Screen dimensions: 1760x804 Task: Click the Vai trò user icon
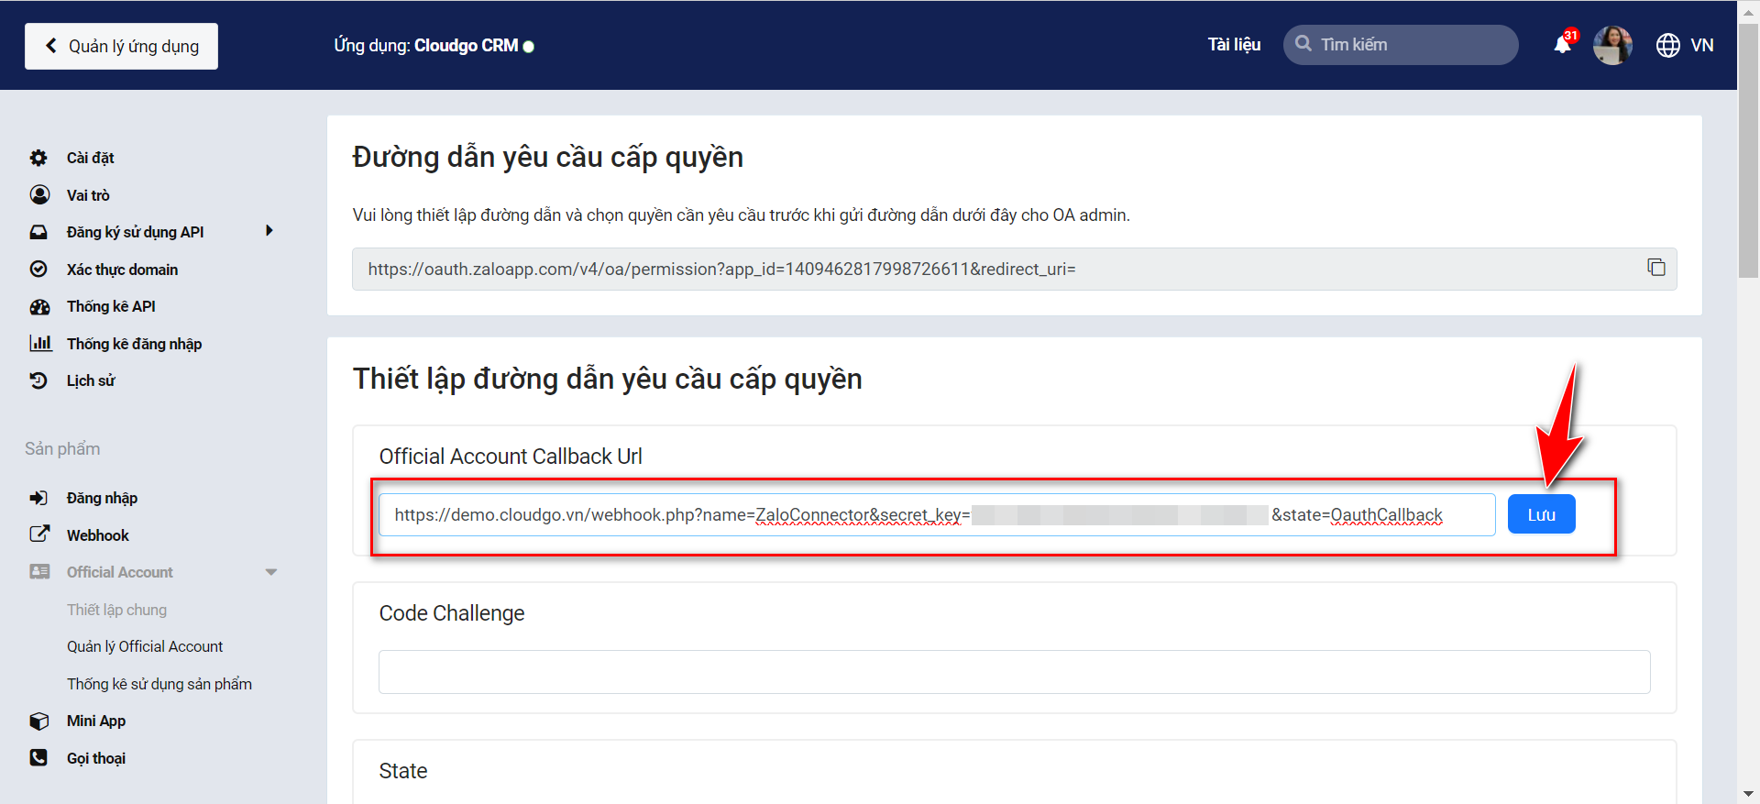(x=39, y=194)
